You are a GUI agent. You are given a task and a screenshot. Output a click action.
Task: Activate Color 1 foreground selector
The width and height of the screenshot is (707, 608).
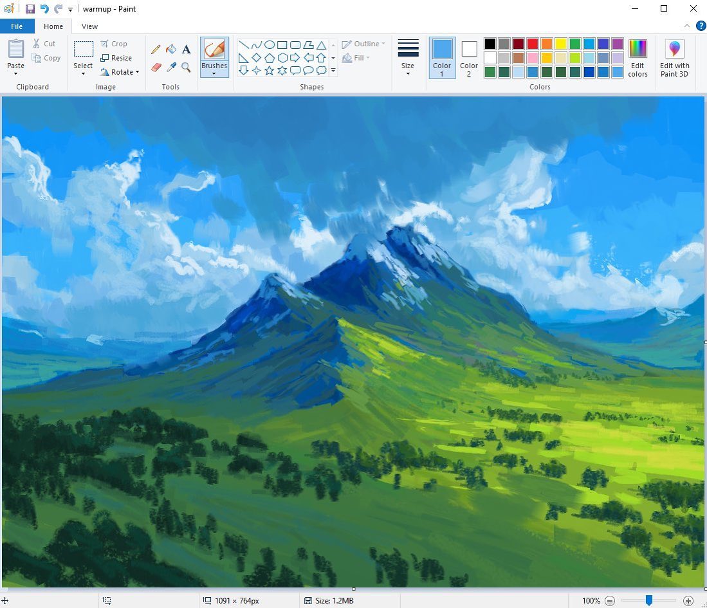pos(442,58)
